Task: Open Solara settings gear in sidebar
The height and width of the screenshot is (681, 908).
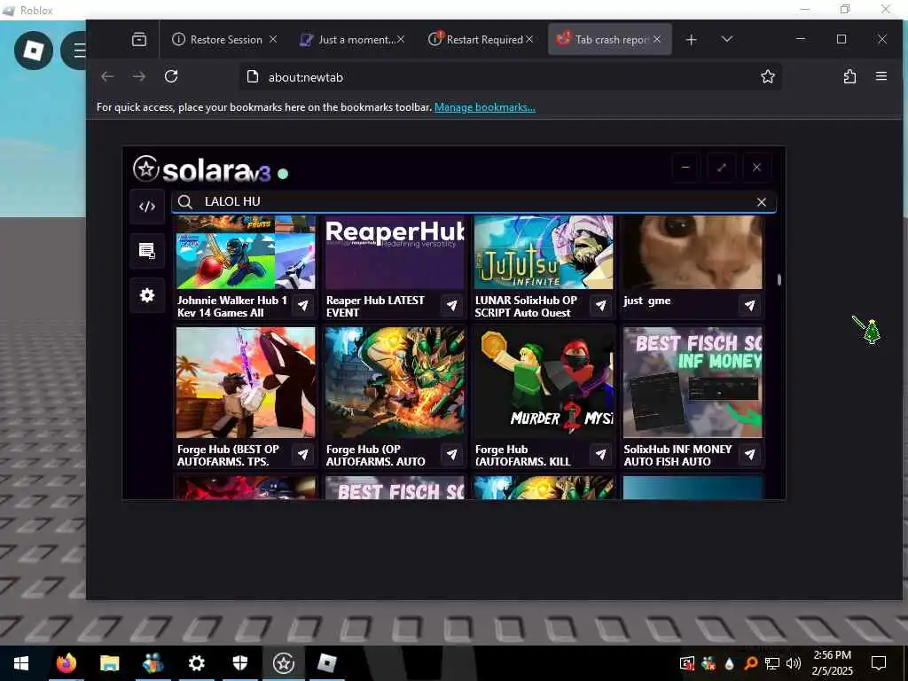Action: point(147,295)
